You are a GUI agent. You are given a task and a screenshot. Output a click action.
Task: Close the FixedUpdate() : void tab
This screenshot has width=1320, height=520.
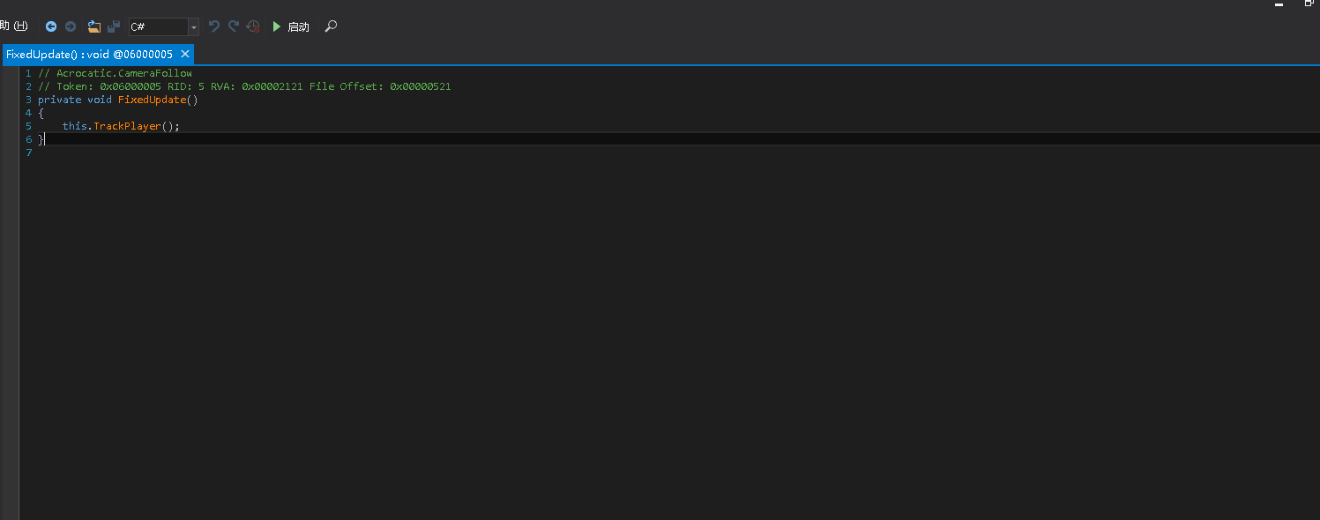(x=184, y=54)
